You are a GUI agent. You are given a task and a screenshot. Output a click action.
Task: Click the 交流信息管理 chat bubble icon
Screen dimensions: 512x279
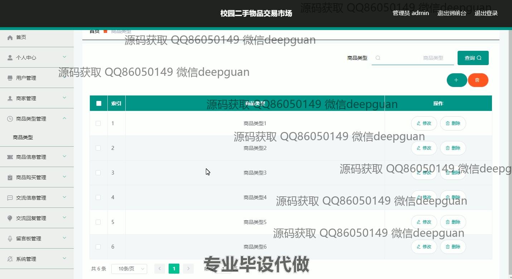coord(10,198)
